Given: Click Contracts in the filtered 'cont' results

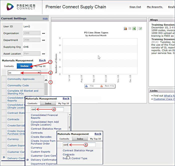Looking at the screenshot, I should (68, 154).
